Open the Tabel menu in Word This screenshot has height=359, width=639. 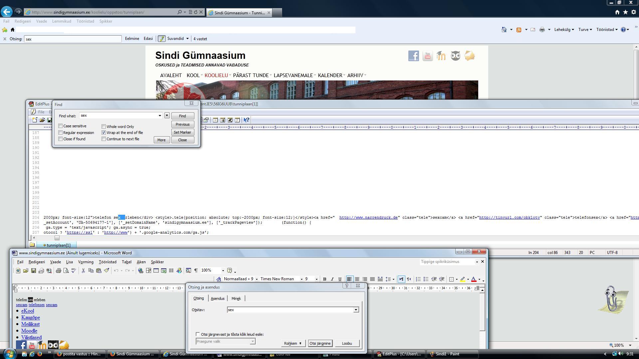(126, 262)
